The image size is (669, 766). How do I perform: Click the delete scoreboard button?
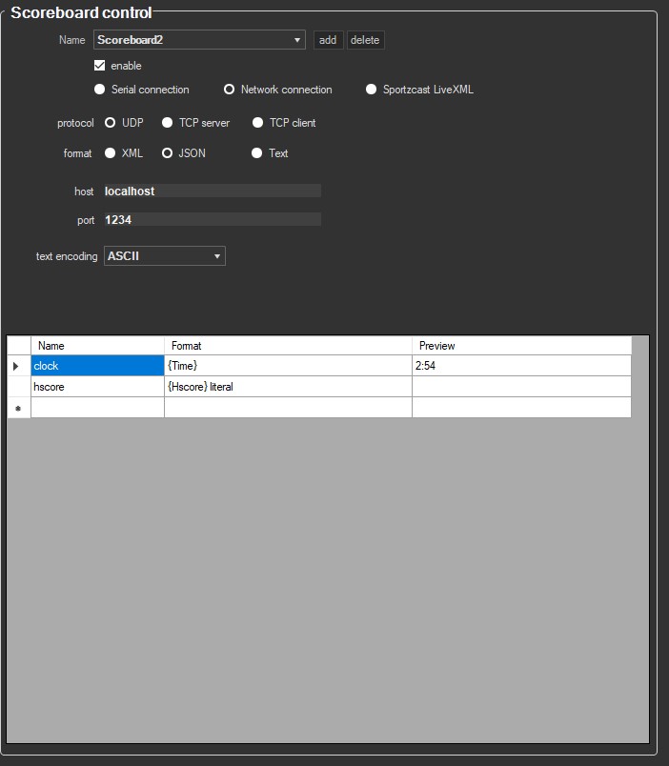[365, 40]
